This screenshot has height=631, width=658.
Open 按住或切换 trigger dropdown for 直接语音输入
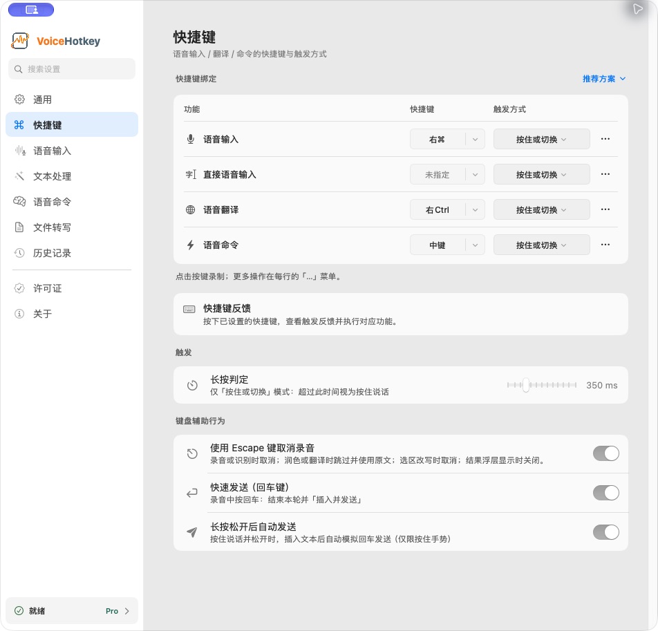point(541,175)
